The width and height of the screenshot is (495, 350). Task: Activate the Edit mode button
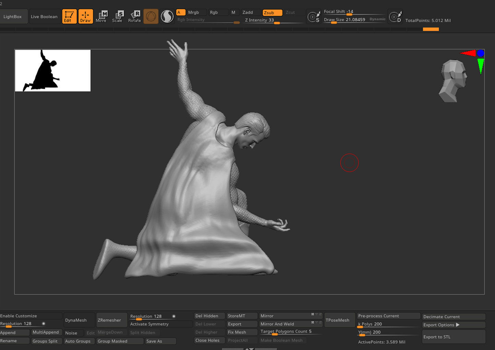(69, 16)
